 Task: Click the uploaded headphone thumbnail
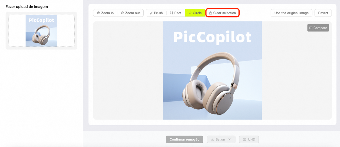(x=42, y=31)
